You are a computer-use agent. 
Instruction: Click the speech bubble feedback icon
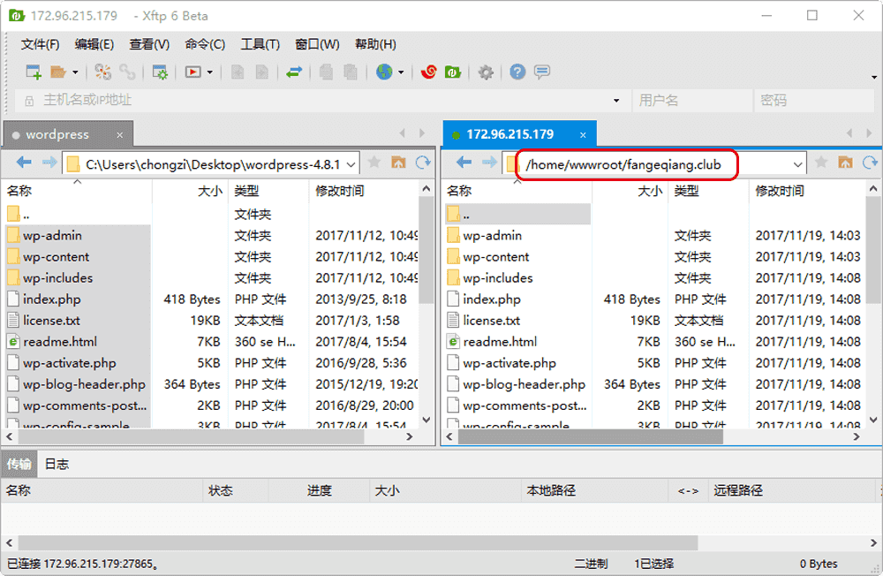[x=542, y=72]
